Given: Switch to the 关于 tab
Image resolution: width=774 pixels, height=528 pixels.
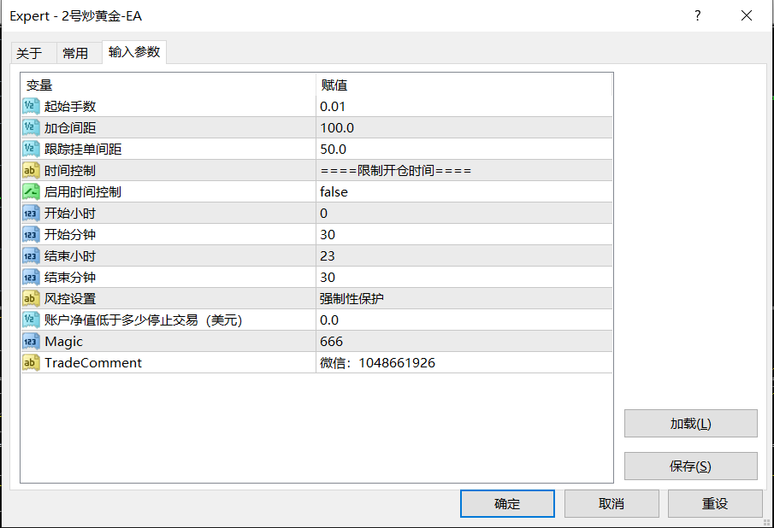Looking at the screenshot, I should click(x=29, y=53).
